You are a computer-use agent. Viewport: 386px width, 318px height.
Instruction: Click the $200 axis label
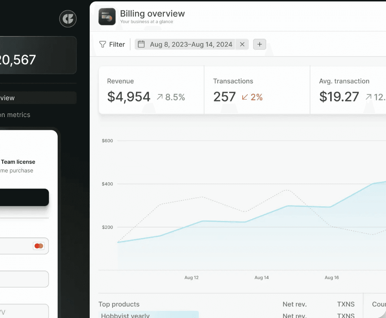107,227
